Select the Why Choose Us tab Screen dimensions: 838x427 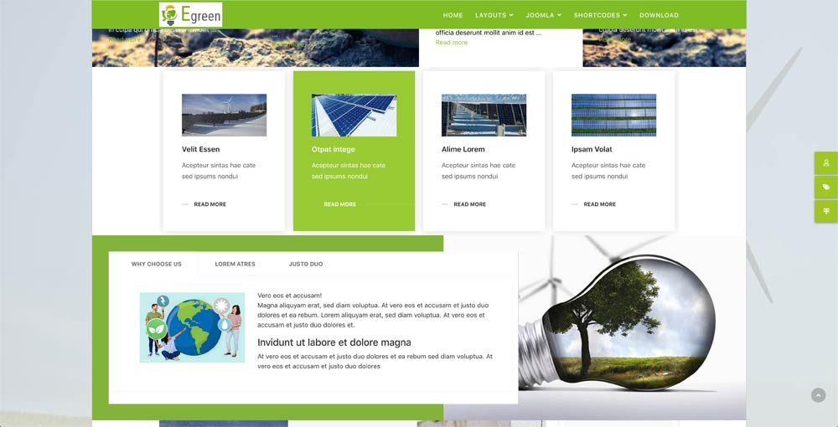(x=156, y=264)
